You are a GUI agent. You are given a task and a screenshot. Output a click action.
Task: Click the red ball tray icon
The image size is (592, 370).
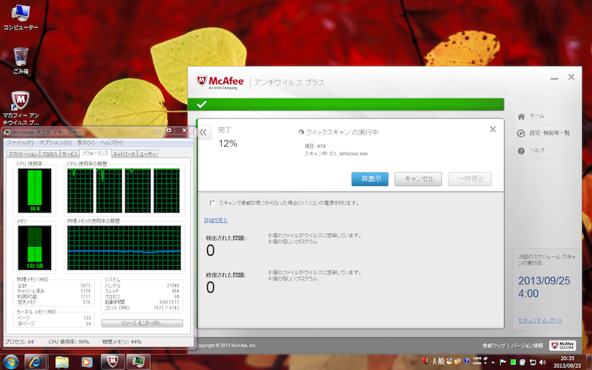425,360
